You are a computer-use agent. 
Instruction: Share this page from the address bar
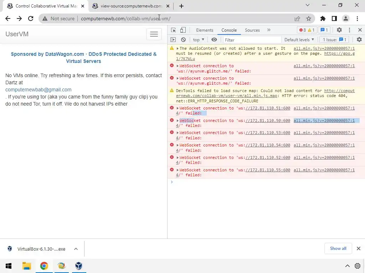click(x=297, y=18)
